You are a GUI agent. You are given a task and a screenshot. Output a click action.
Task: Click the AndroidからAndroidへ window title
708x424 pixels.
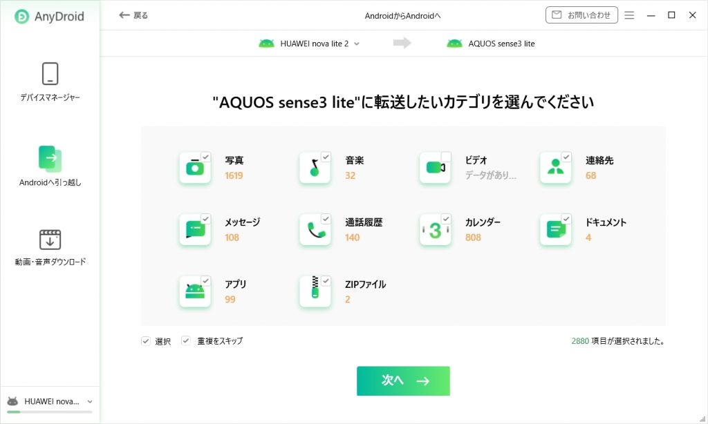(402, 16)
